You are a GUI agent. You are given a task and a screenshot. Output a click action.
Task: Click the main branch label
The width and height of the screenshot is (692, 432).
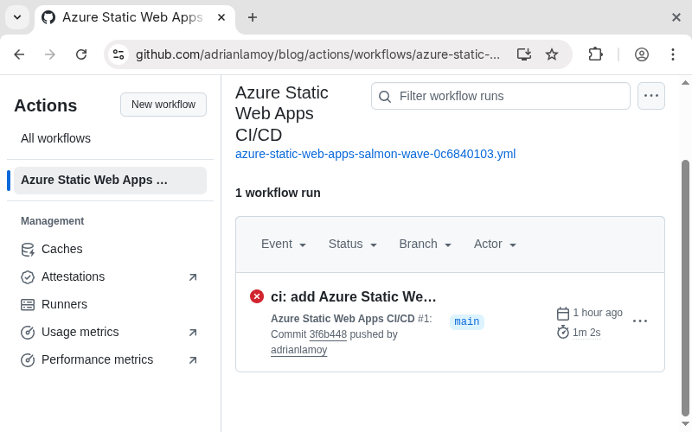(467, 322)
